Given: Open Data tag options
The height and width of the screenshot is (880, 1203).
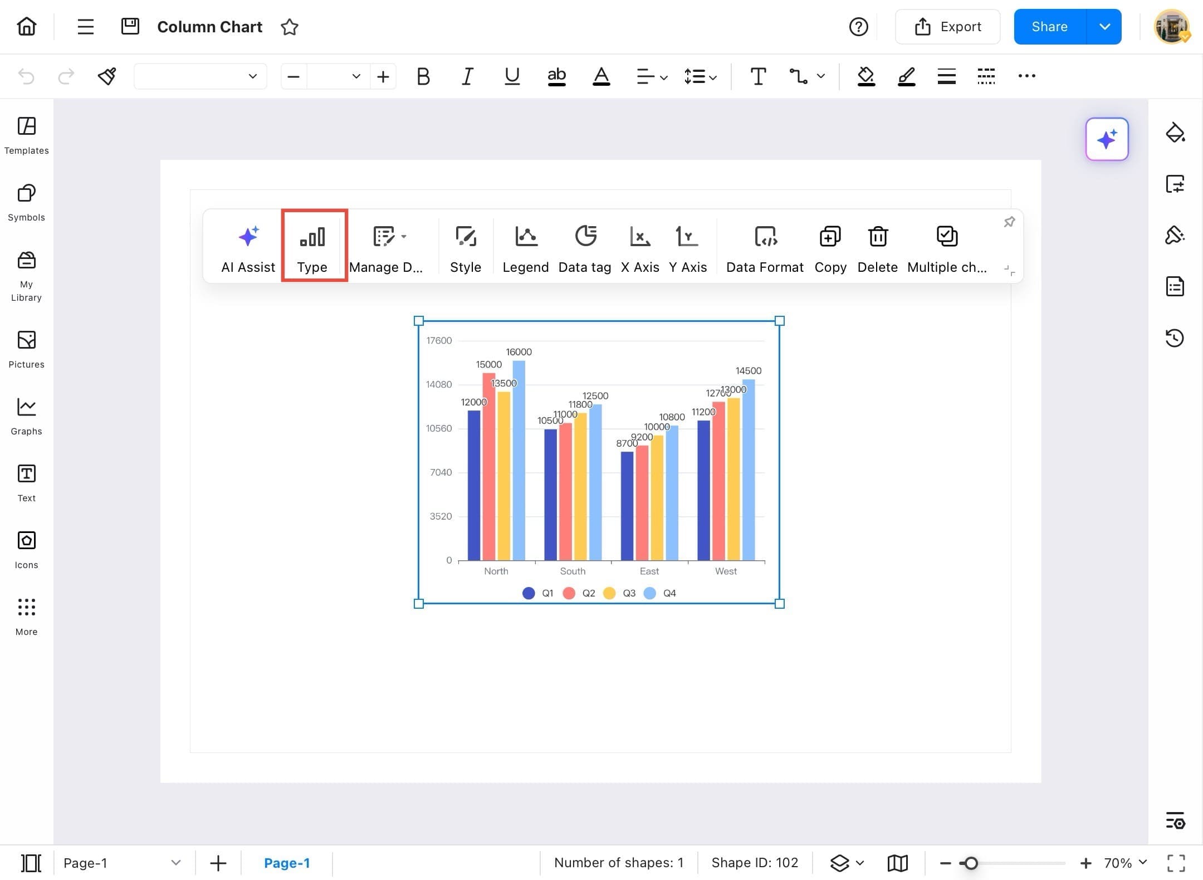Looking at the screenshot, I should [x=584, y=247].
